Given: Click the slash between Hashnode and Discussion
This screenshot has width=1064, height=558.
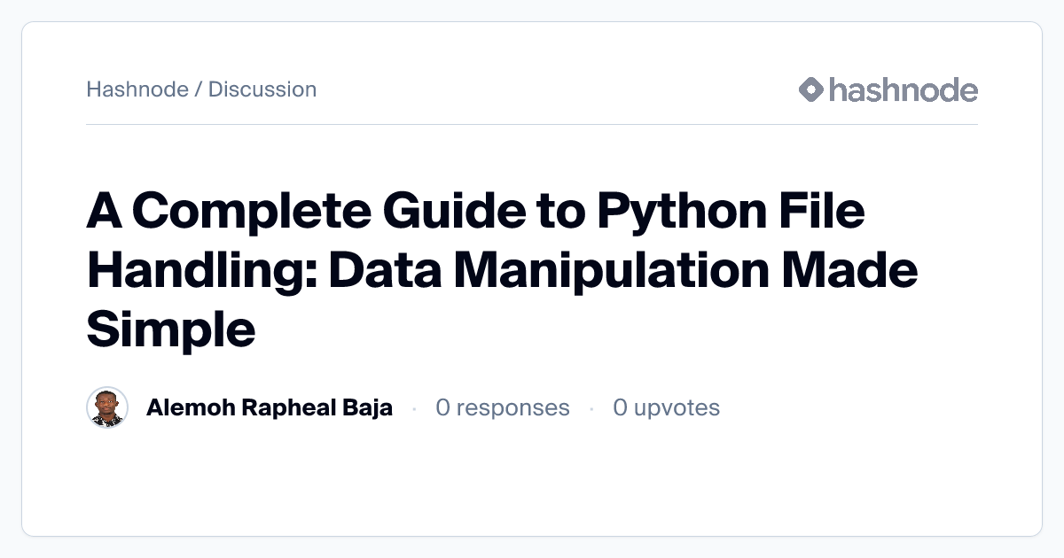Looking at the screenshot, I should coord(199,89).
